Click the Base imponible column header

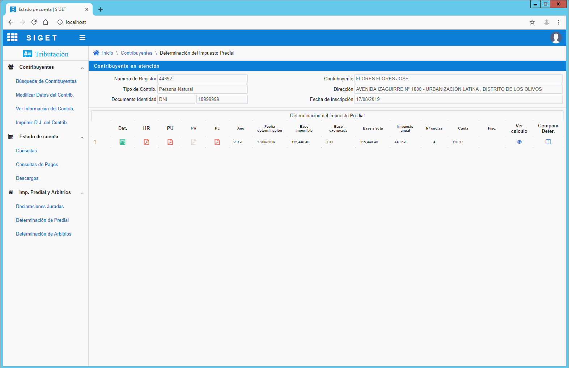304,128
